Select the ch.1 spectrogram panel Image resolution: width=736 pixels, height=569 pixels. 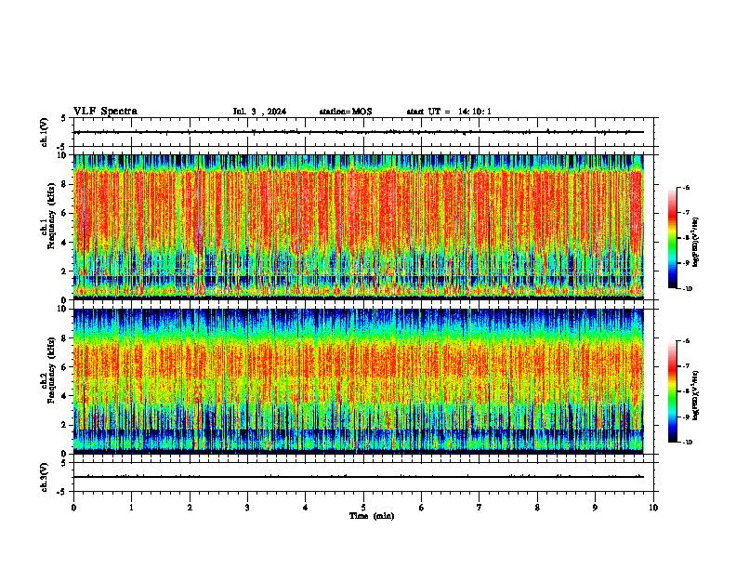point(358,227)
